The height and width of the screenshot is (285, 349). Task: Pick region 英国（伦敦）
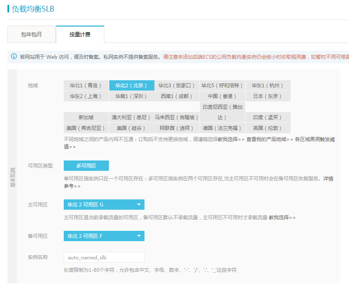[268, 128]
